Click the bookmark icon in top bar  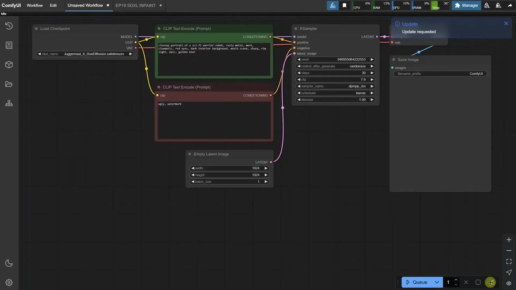[344, 5]
